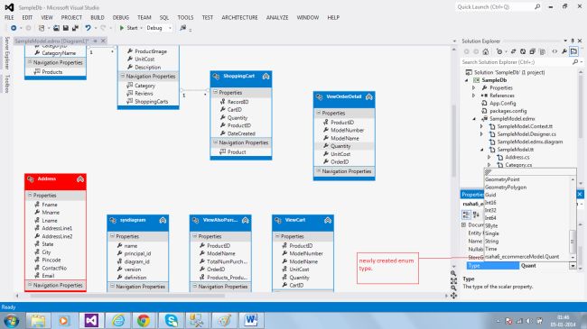Open Server Explorer side tab
The width and height of the screenshot is (587, 329).
pyautogui.click(x=6, y=52)
